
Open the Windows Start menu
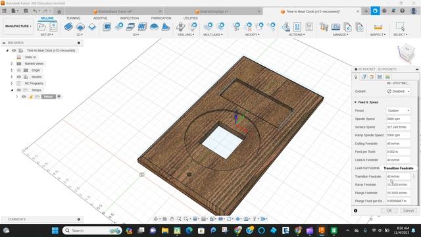click(x=55, y=230)
